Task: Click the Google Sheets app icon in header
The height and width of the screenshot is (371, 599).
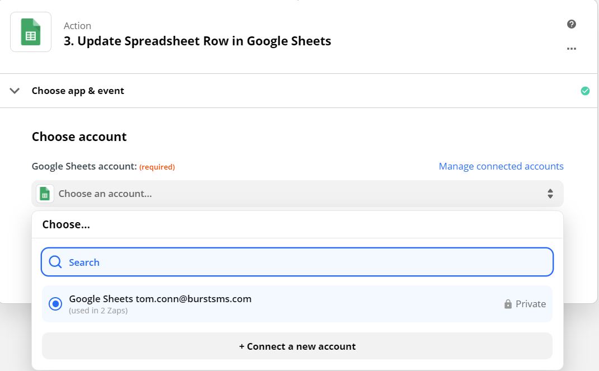Action: (x=31, y=32)
